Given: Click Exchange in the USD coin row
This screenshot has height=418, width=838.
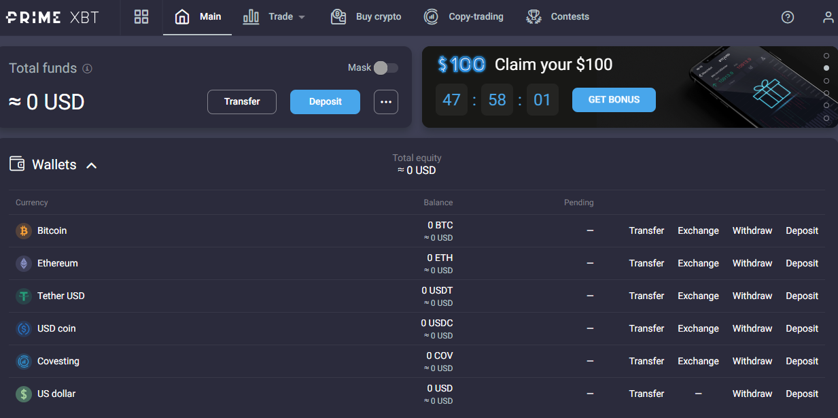Looking at the screenshot, I should point(698,329).
